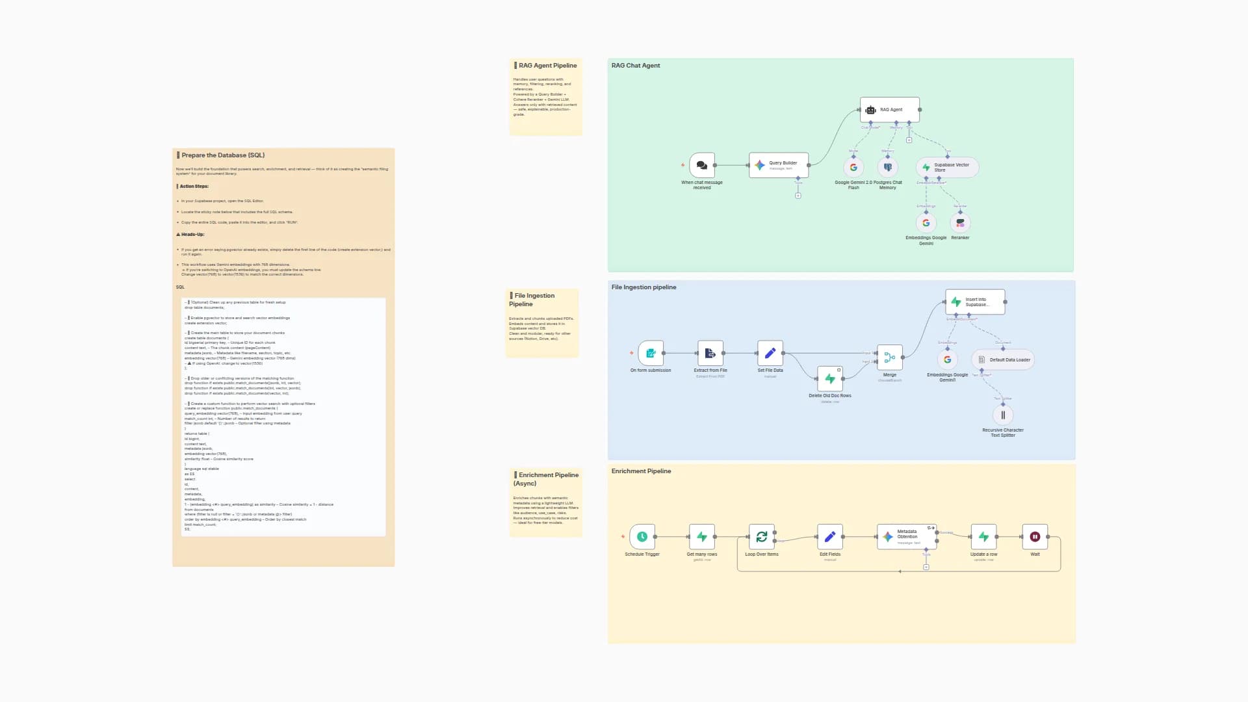Select the Postgres Chat Memory node

887,167
